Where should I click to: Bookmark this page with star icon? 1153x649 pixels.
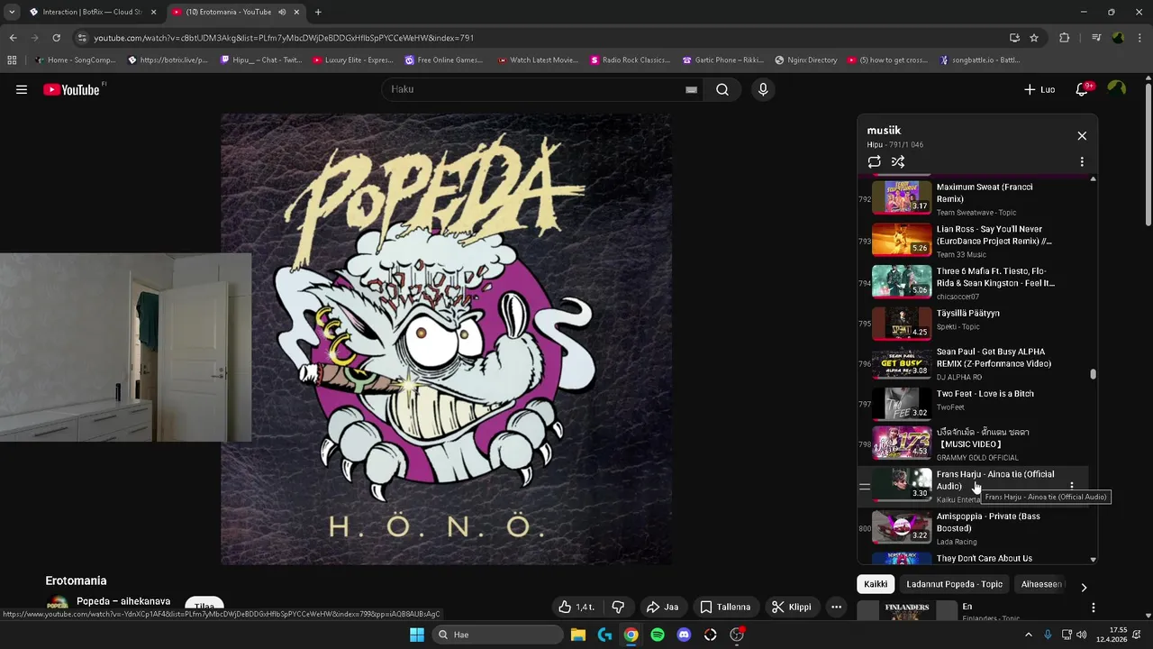click(1034, 38)
